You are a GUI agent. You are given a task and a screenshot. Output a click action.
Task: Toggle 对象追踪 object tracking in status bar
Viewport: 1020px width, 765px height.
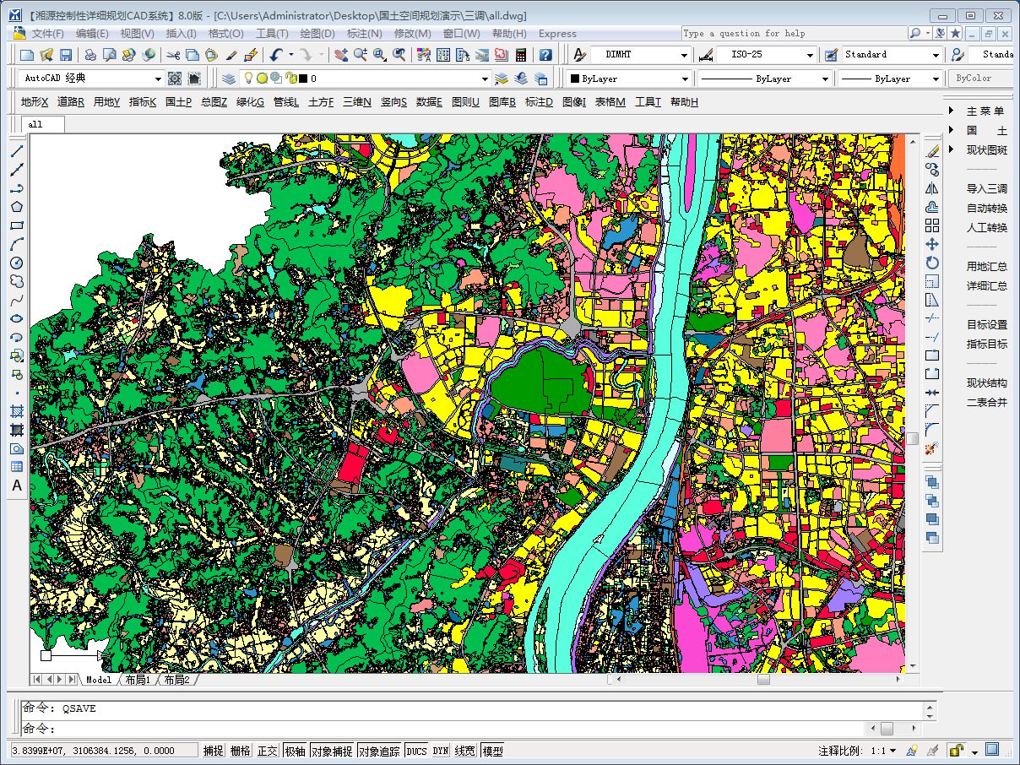point(379,751)
